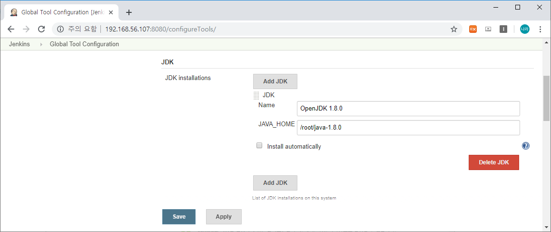Open the Chrome three-dot menu

[x=541, y=29]
